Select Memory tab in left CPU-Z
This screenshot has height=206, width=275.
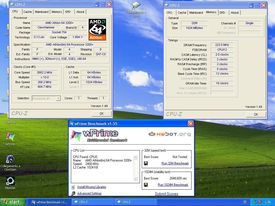tap(56, 12)
